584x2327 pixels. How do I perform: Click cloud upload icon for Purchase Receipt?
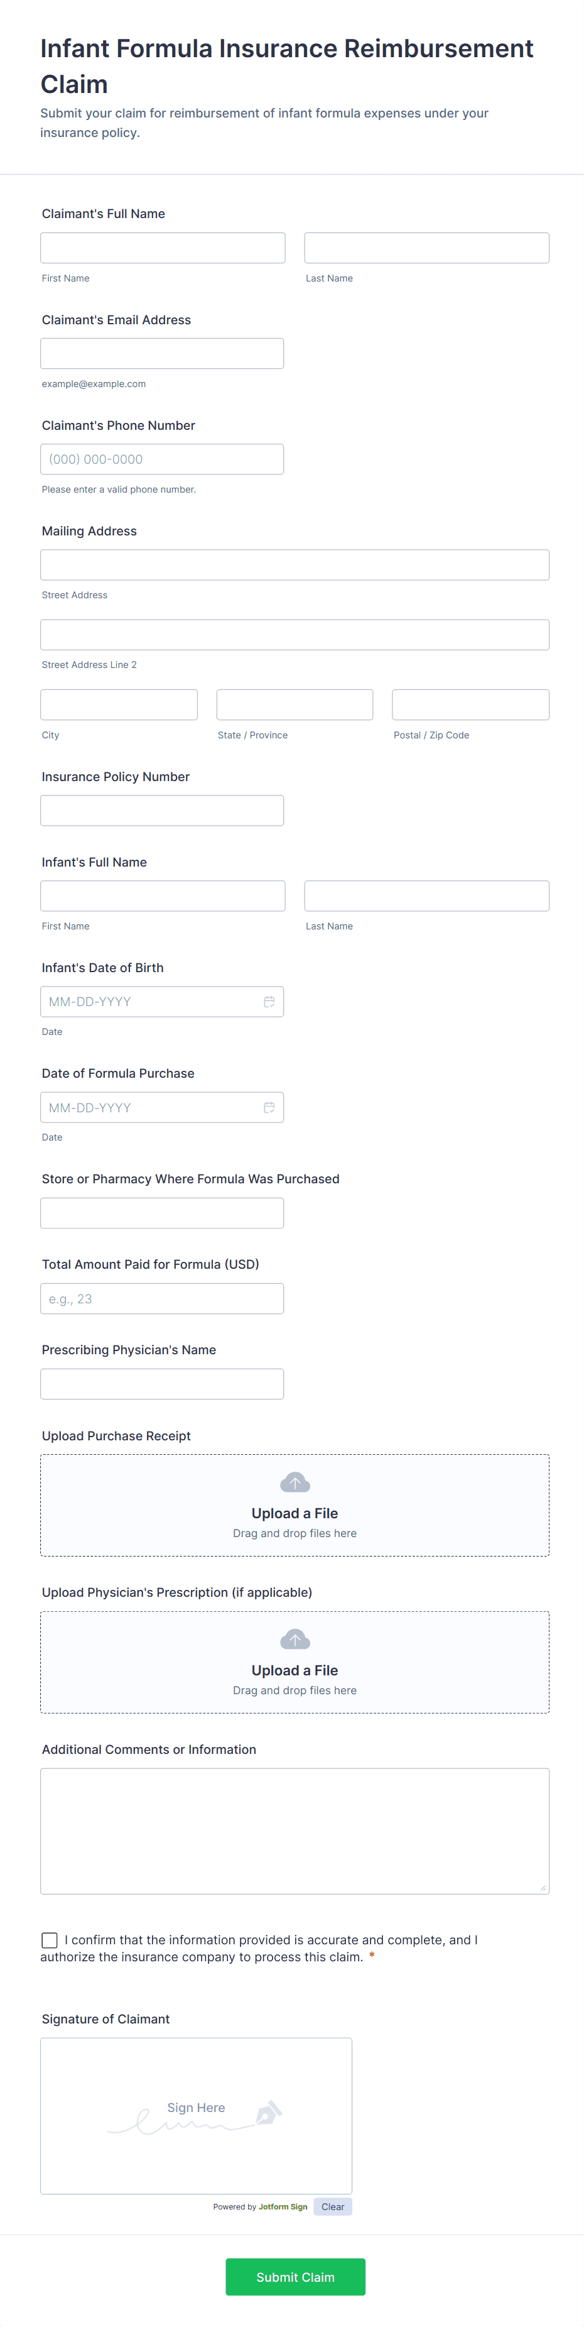(295, 1482)
